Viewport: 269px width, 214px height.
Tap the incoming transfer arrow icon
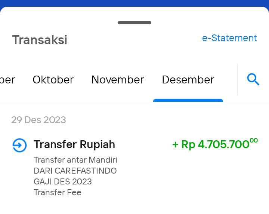coord(19,145)
